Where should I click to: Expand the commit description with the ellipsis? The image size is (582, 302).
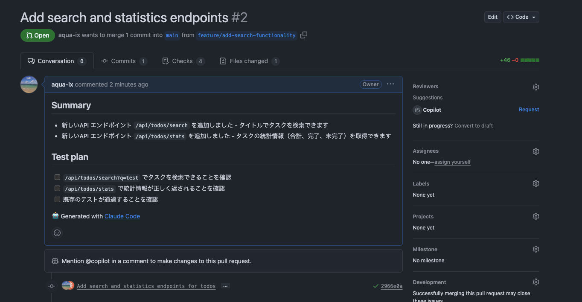pos(225,286)
